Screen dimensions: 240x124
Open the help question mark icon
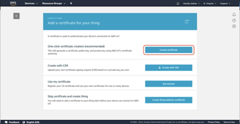[234, 20]
